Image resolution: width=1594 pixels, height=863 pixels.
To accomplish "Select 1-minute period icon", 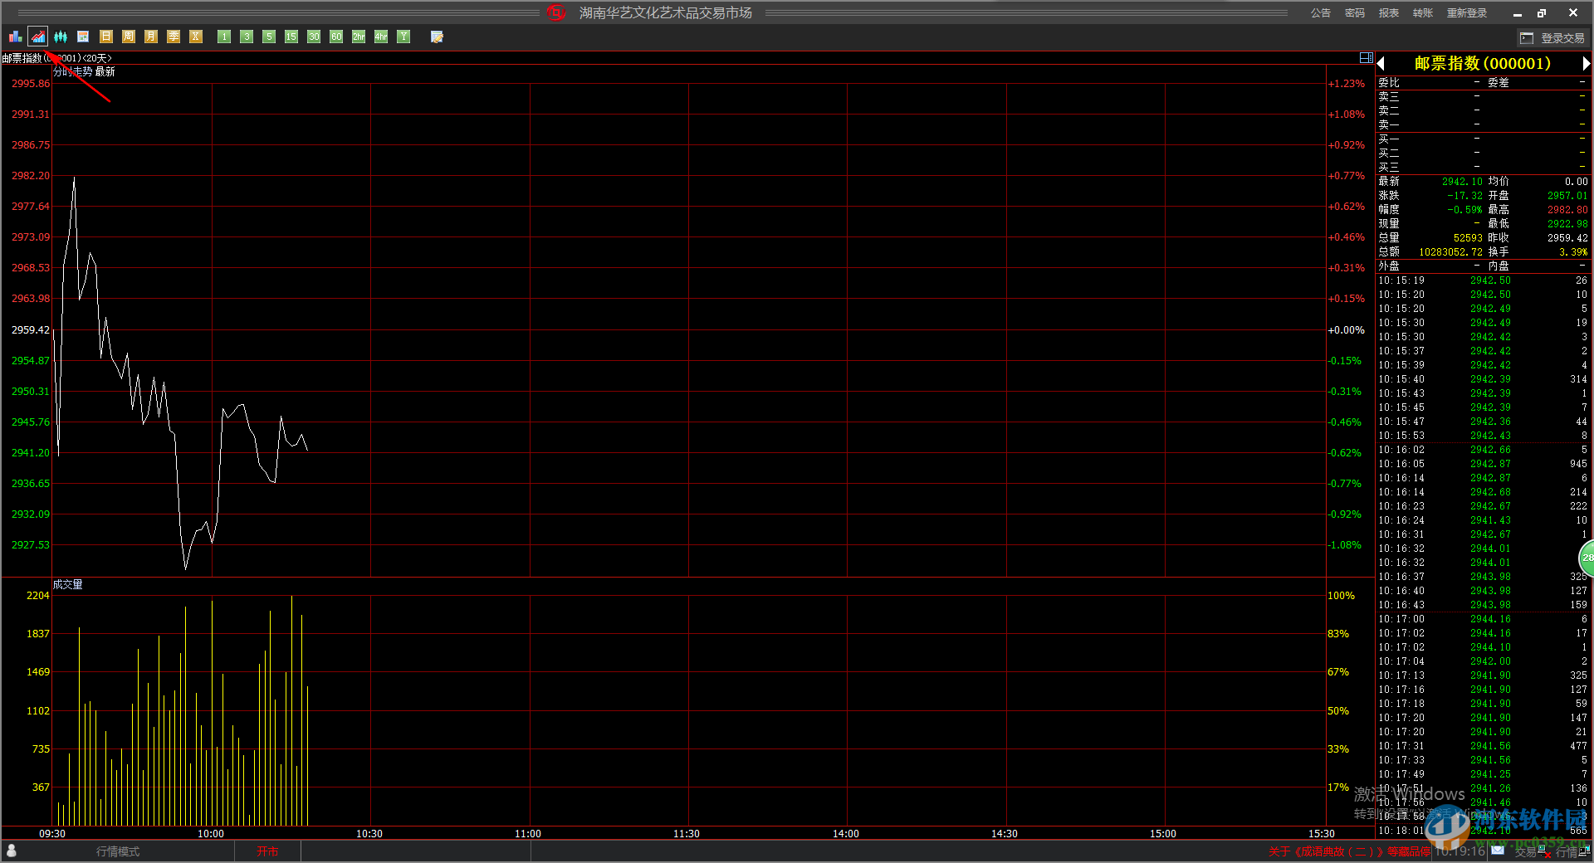I will coord(224,37).
